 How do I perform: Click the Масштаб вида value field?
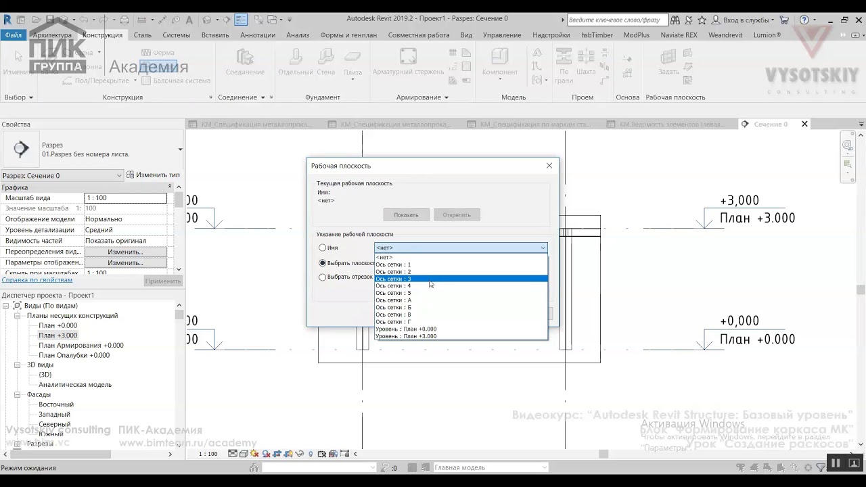pos(125,198)
